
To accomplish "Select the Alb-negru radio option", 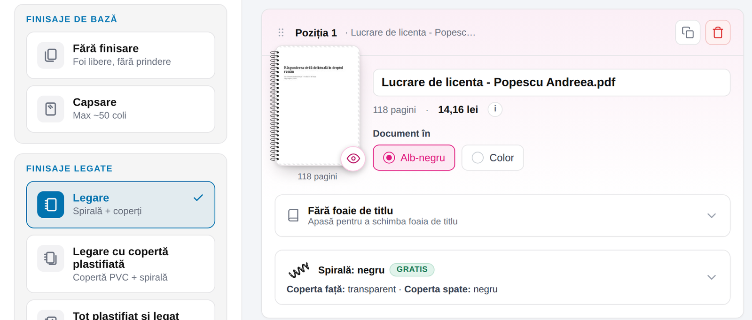I will click(x=414, y=158).
